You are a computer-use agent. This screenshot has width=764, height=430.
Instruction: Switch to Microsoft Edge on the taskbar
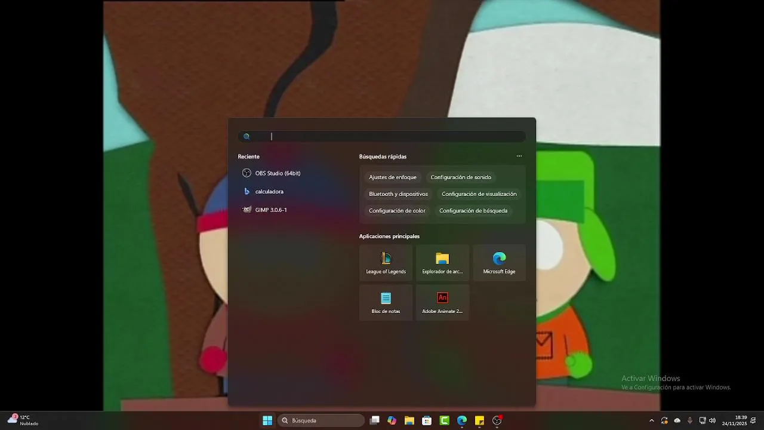tap(462, 420)
